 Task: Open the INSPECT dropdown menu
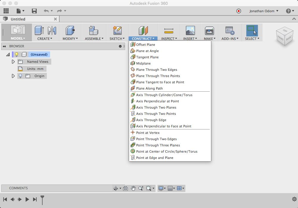[x=169, y=38]
